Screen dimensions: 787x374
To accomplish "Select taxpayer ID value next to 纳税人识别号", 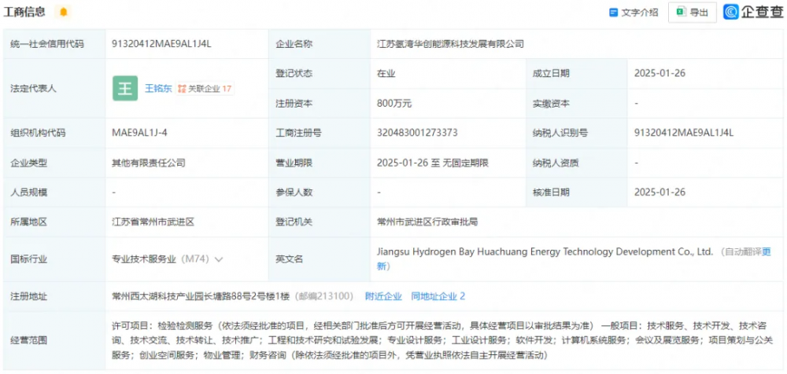I will point(684,133).
